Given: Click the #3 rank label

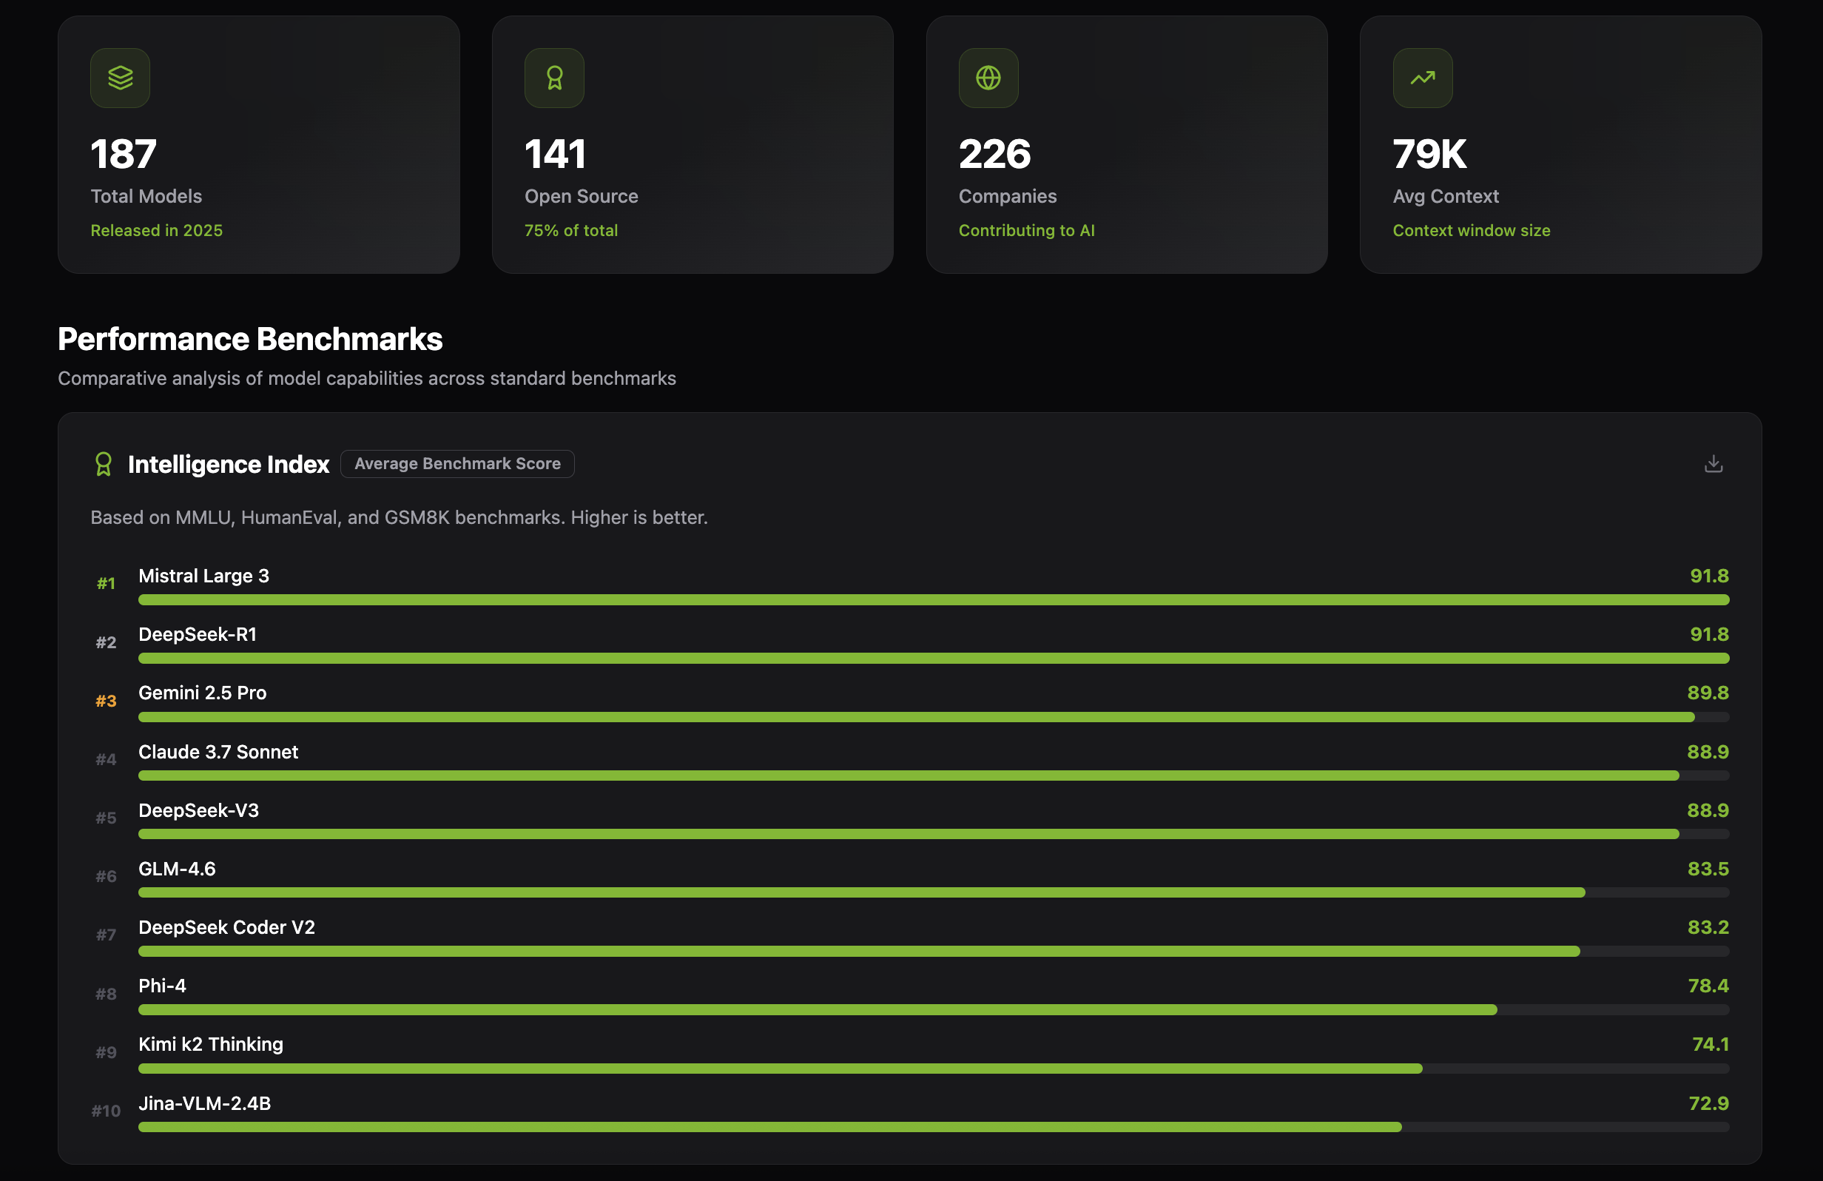Looking at the screenshot, I should (x=106, y=701).
